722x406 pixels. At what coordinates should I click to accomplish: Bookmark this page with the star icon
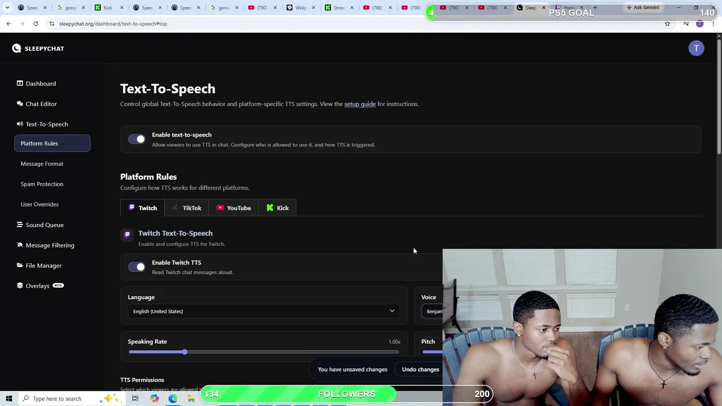pyautogui.click(x=667, y=24)
